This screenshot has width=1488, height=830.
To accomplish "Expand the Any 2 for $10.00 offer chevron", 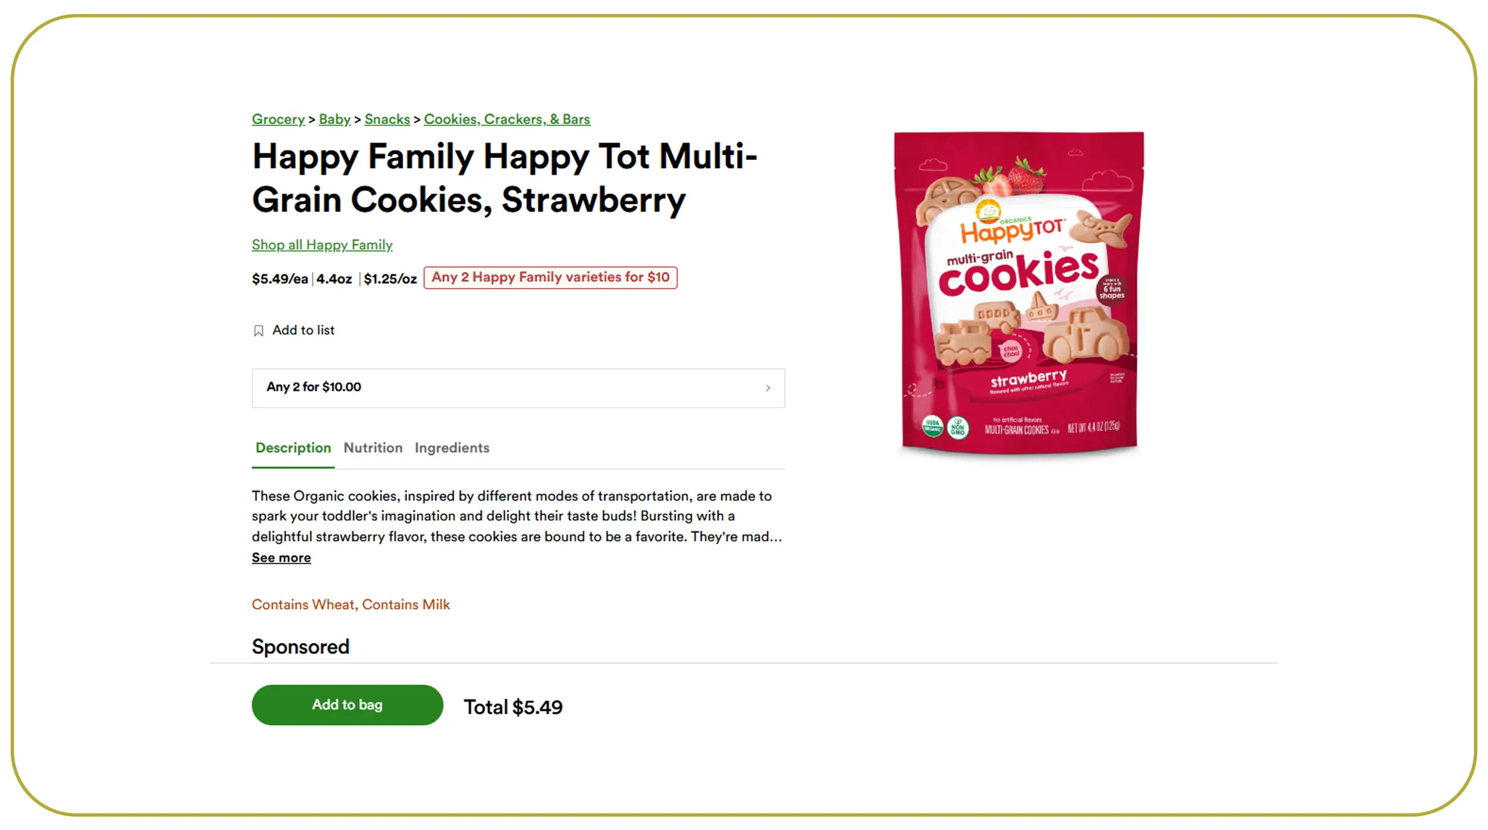I will pos(768,388).
